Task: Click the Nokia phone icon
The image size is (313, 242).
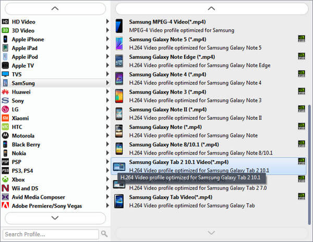Action: (5, 153)
